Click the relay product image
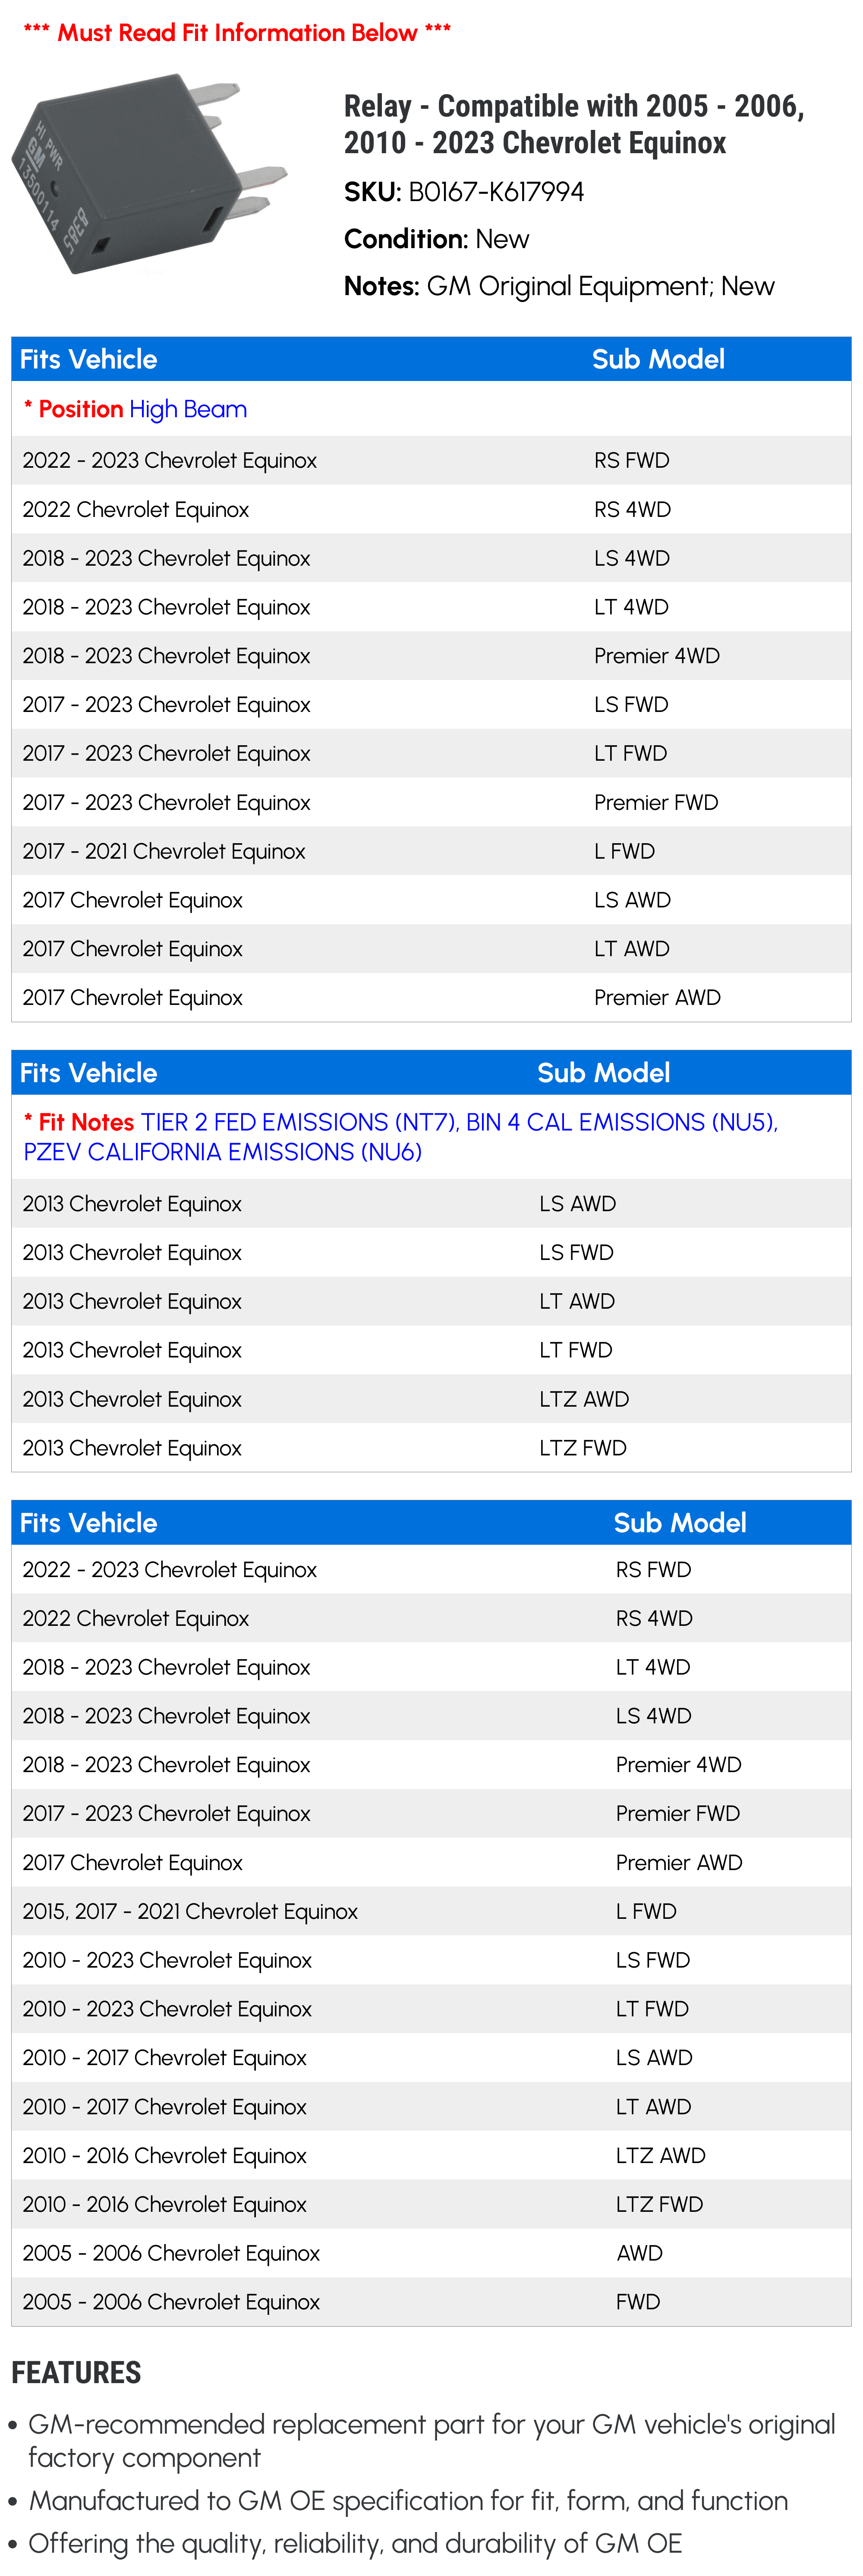 tap(150, 173)
